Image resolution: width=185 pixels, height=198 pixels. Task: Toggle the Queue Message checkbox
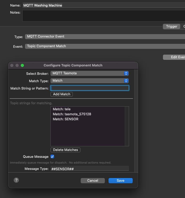52,157
